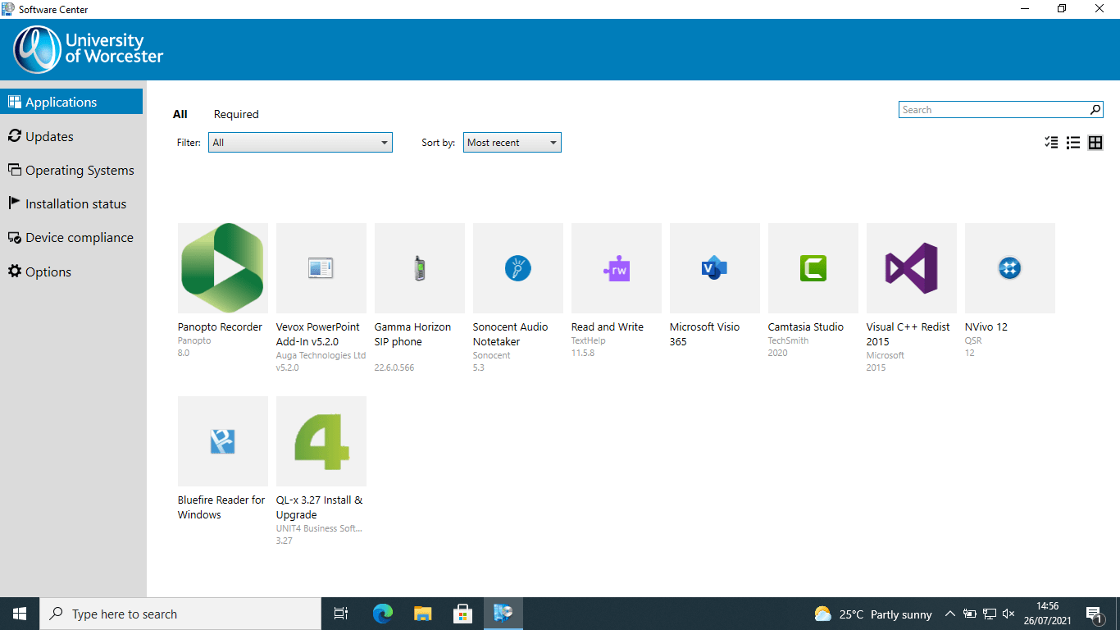The width and height of the screenshot is (1120, 630).
Task: Open the Gamma Horizon SIP phone icon
Action: 420,268
